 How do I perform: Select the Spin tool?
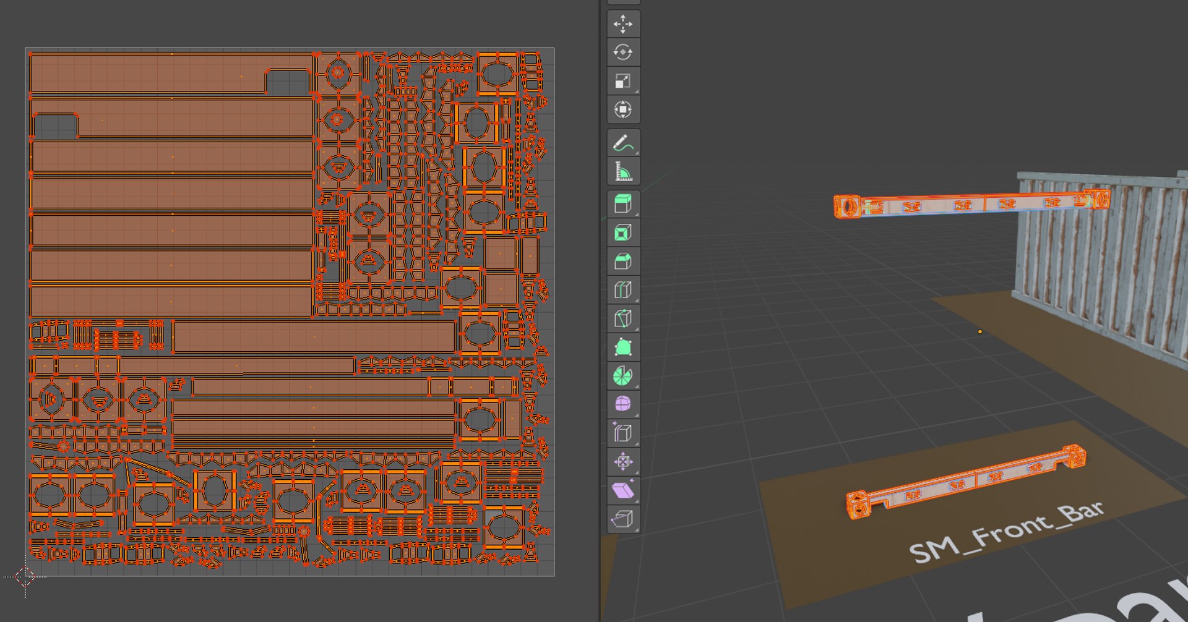click(623, 375)
